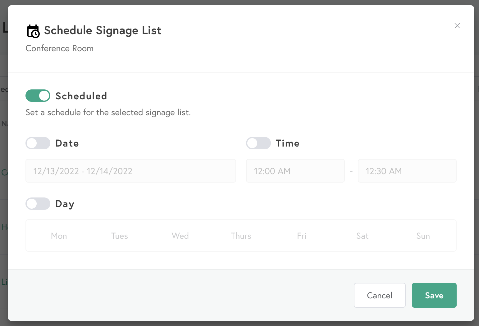Click the Conference Room label

click(x=59, y=48)
